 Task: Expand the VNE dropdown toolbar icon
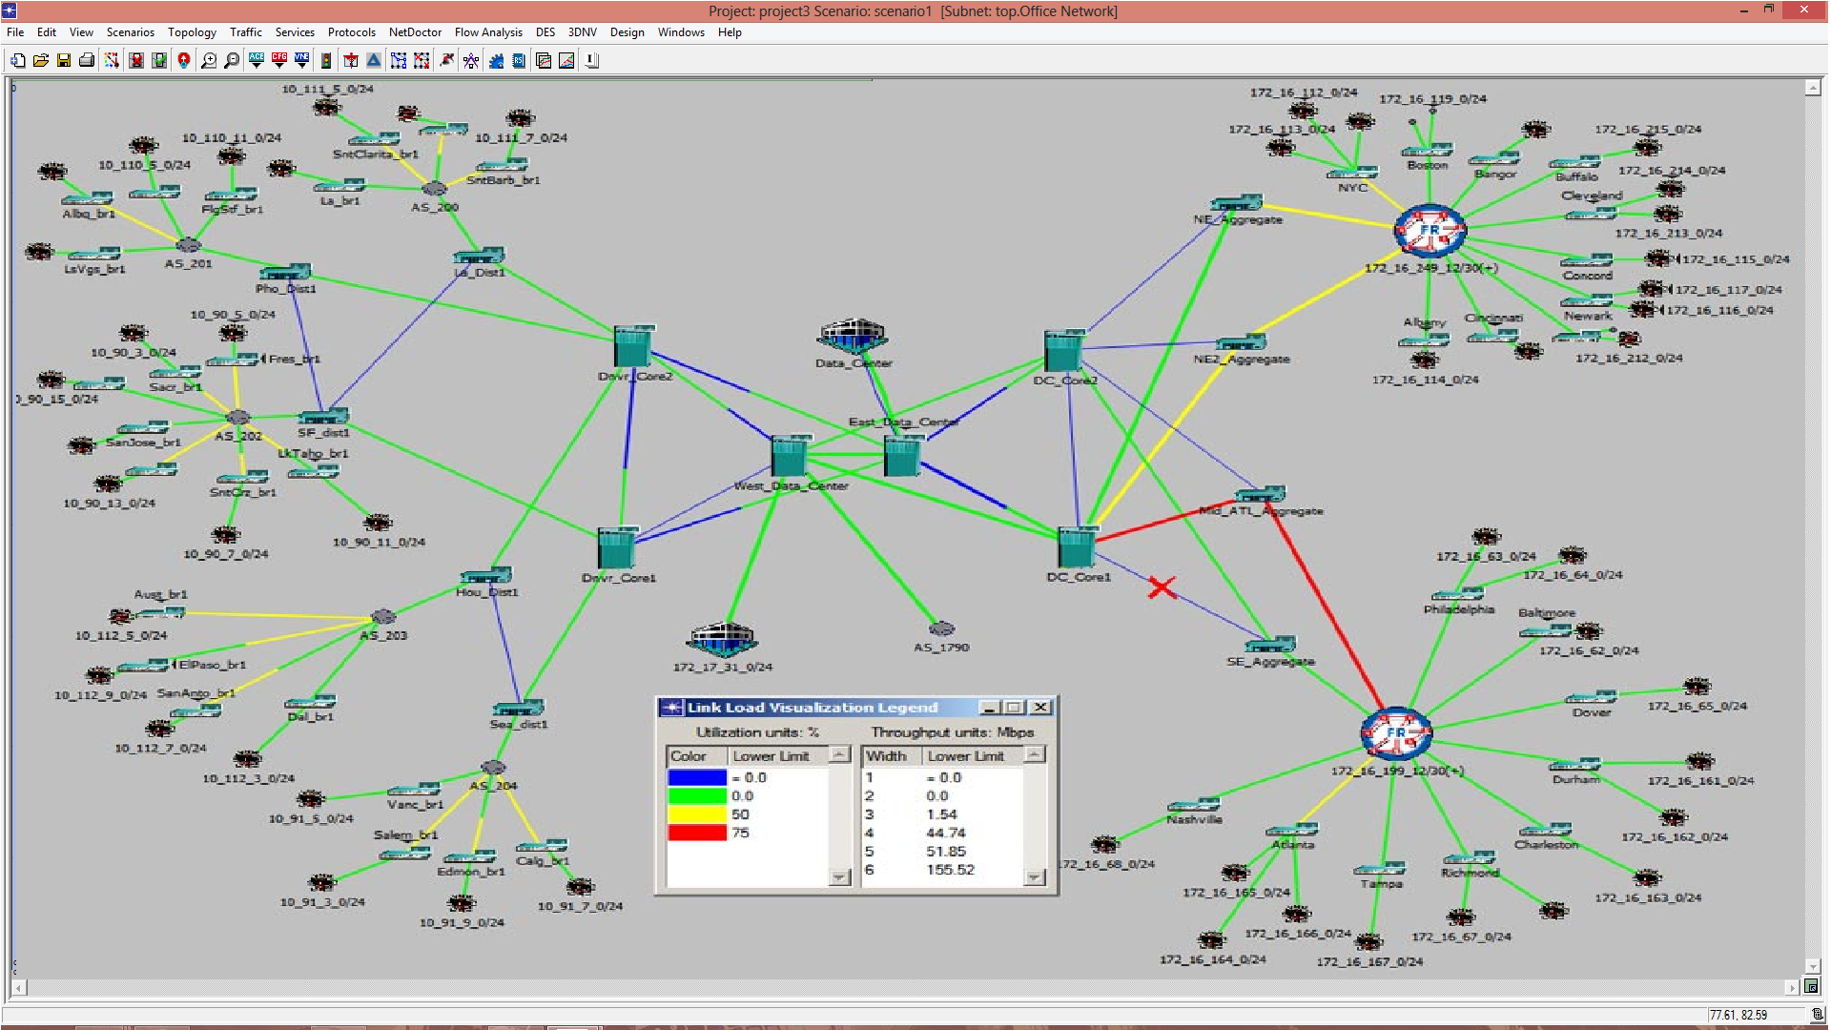(x=301, y=60)
